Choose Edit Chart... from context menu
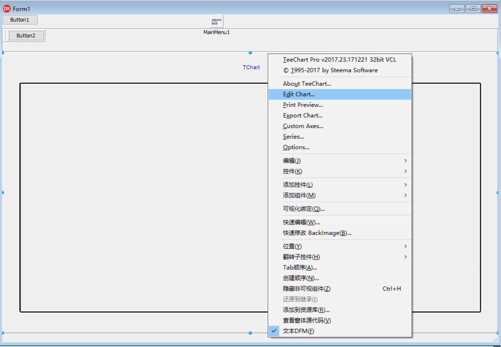501x347 pixels. tap(340, 94)
